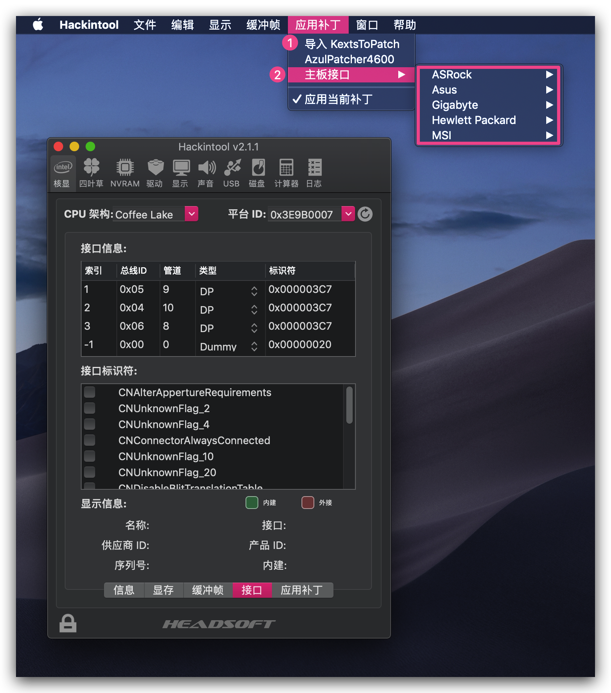Open the 驱动 extensions tool
Viewport: 611px width, 693px height.
pos(155,173)
